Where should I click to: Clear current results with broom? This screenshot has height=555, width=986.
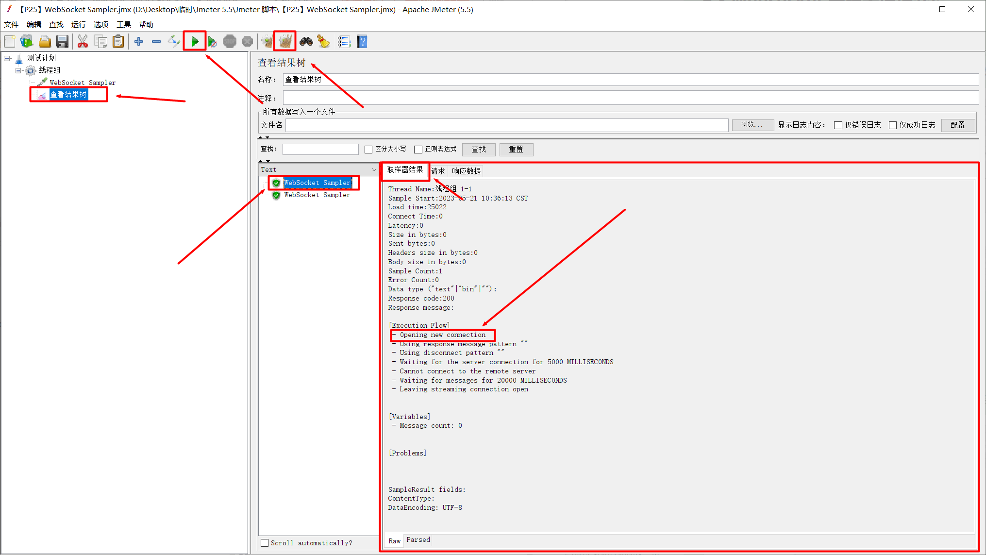click(267, 42)
